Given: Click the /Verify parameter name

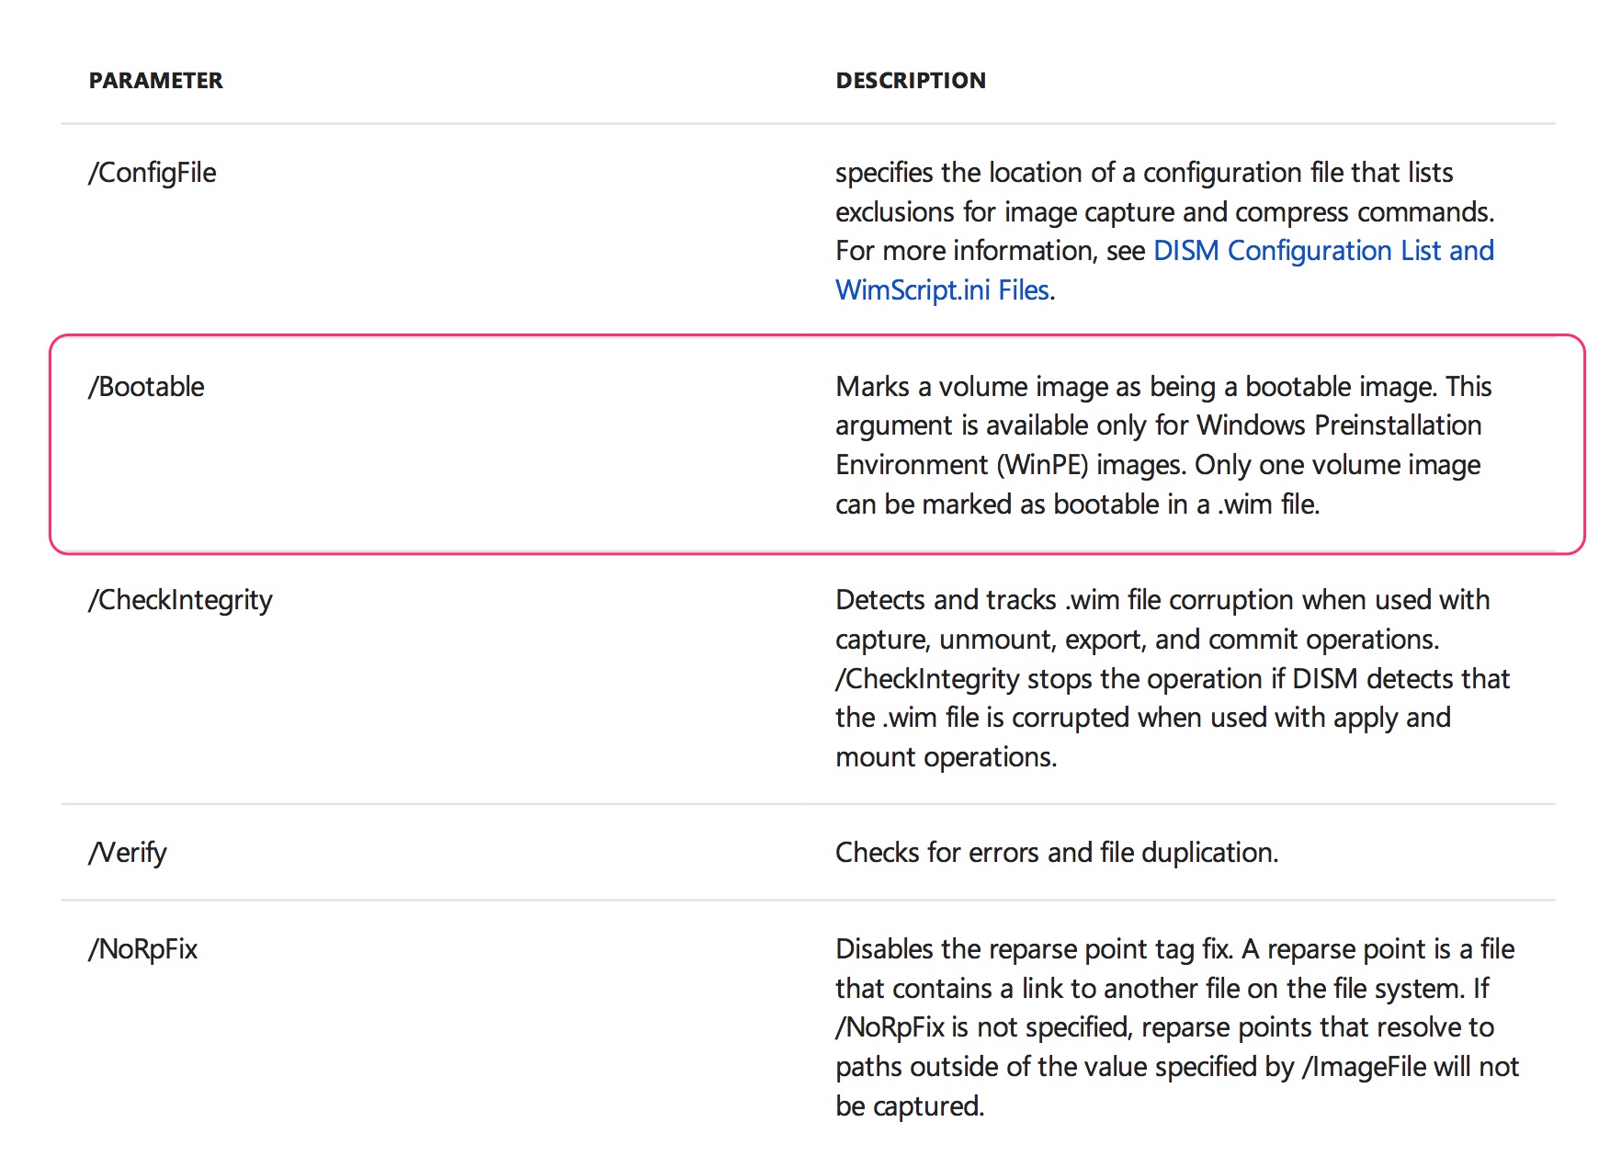Looking at the screenshot, I should click(x=128, y=853).
